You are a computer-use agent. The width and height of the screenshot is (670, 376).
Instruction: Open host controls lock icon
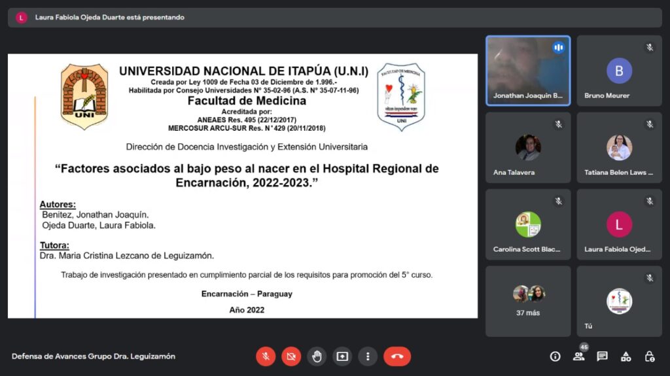coord(649,356)
